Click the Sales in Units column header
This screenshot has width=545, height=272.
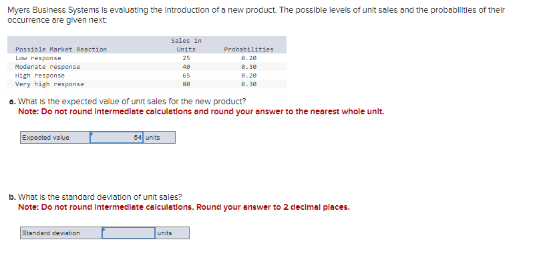[x=186, y=45]
